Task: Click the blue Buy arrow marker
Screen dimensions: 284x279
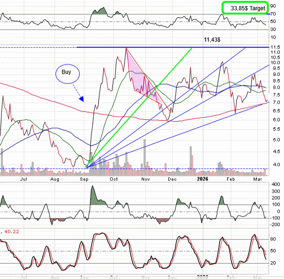Action: (x=81, y=99)
